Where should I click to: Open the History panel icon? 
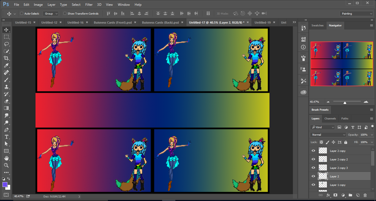[x=303, y=28]
